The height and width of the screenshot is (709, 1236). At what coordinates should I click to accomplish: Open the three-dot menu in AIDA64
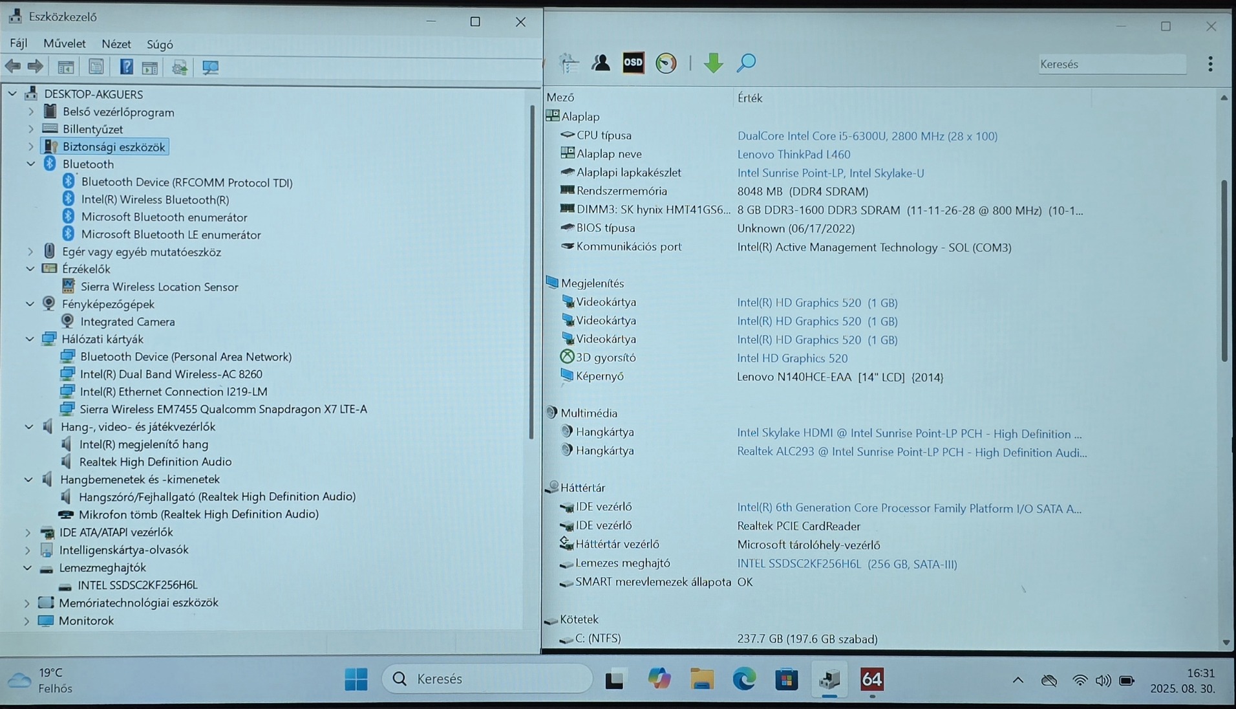(x=1210, y=63)
